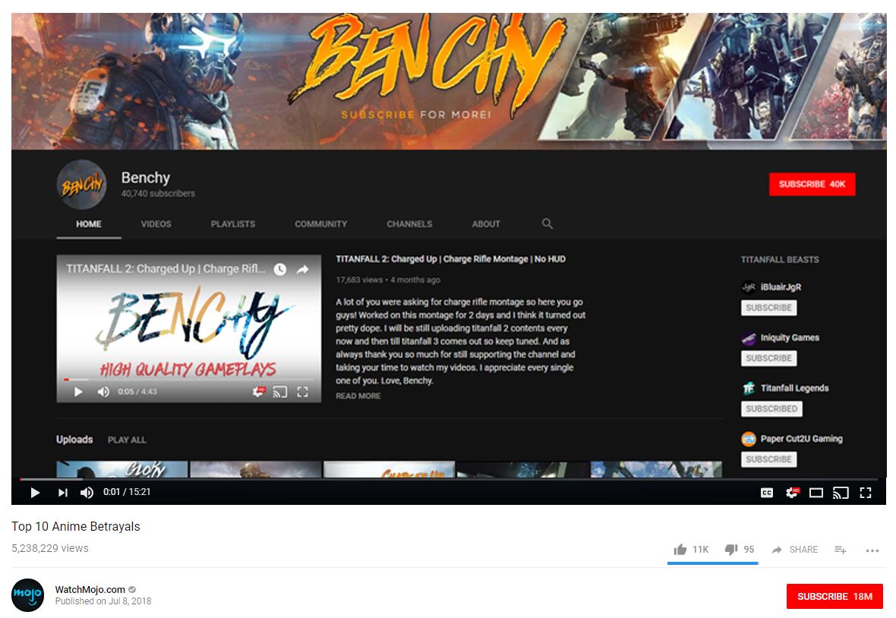Cast the video to a TV

(841, 492)
